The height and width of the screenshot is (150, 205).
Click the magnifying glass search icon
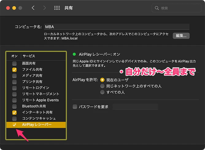tap(157, 8)
